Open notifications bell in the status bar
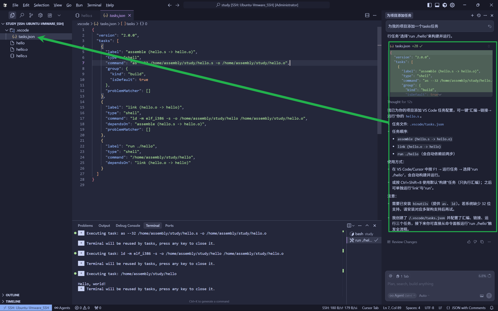 tap(491, 308)
